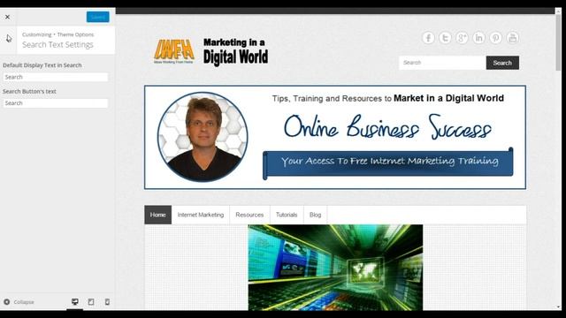The height and width of the screenshot is (318, 566).
Task: Click the Your Access To Free Internet Marketing Training ribbon
Action: 388,163
